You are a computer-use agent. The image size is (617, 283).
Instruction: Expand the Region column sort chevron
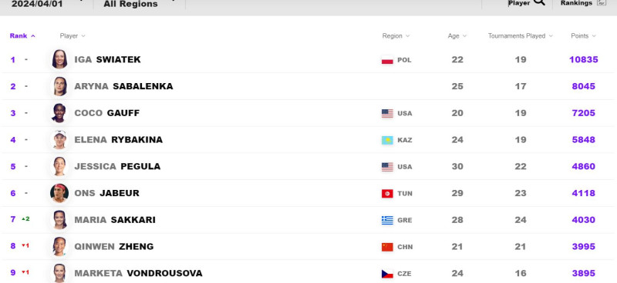(408, 36)
